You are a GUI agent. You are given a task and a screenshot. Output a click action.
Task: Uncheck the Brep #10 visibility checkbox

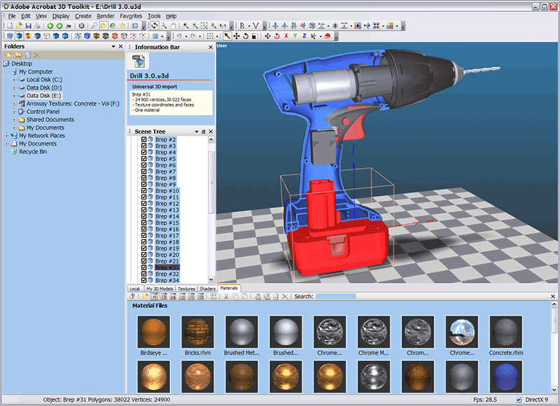(x=144, y=191)
